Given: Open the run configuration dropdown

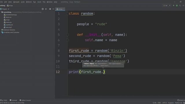Looking at the screenshot, I should point(167,5).
